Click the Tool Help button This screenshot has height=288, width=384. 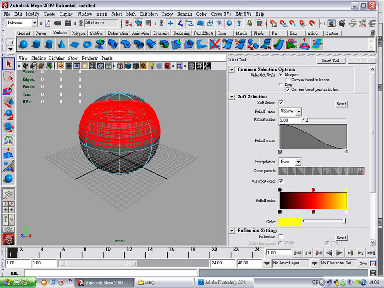(361, 60)
